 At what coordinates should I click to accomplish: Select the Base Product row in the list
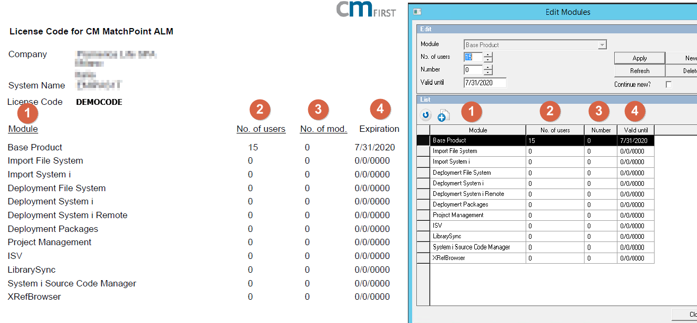point(535,140)
